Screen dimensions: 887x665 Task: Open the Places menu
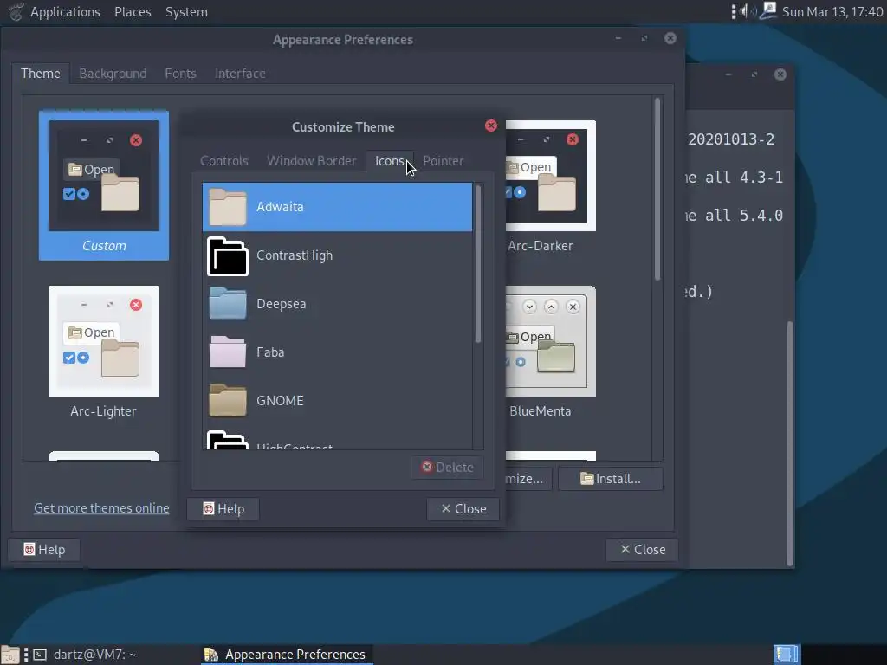point(133,12)
